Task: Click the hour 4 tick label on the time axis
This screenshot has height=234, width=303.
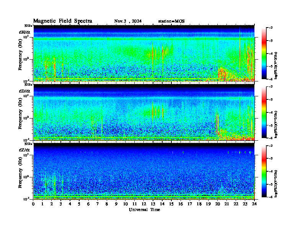Action: point(70,204)
